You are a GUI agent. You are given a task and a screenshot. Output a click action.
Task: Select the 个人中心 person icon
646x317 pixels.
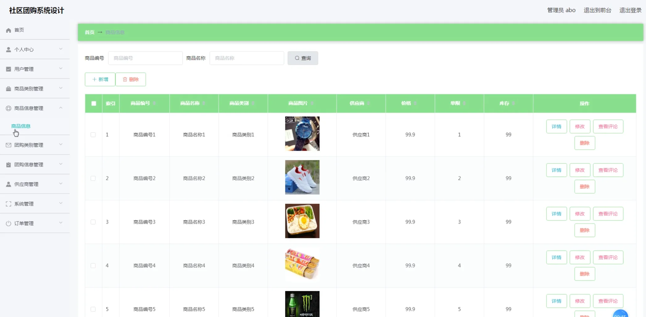[8, 49]
